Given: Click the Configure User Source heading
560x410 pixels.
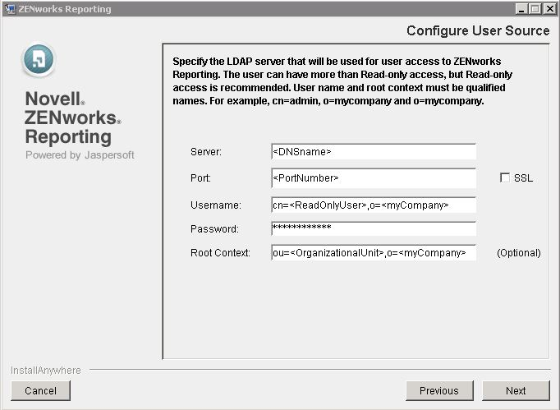Looking at the screenshot, I should (x=478, y=31).
